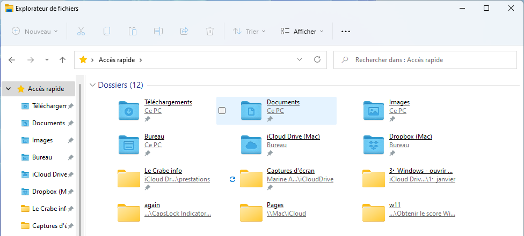Viewport: 524px width, 236px height.
Task: Maximize the Explorateur de fichiers window
Action: 486,9
